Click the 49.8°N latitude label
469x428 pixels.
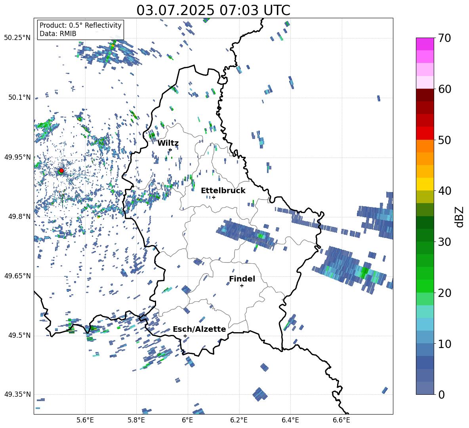coord(19,217)
